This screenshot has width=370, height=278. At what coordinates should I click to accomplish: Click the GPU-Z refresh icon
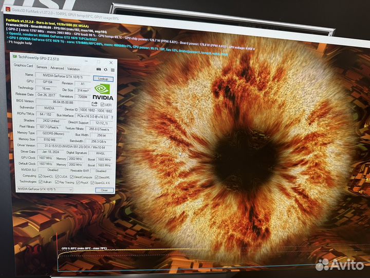105,69
